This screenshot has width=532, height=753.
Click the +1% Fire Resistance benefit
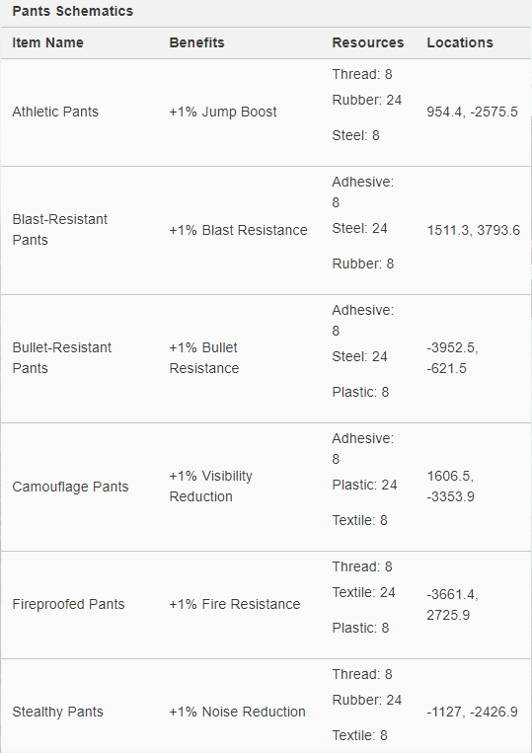[x=235, y=604]
